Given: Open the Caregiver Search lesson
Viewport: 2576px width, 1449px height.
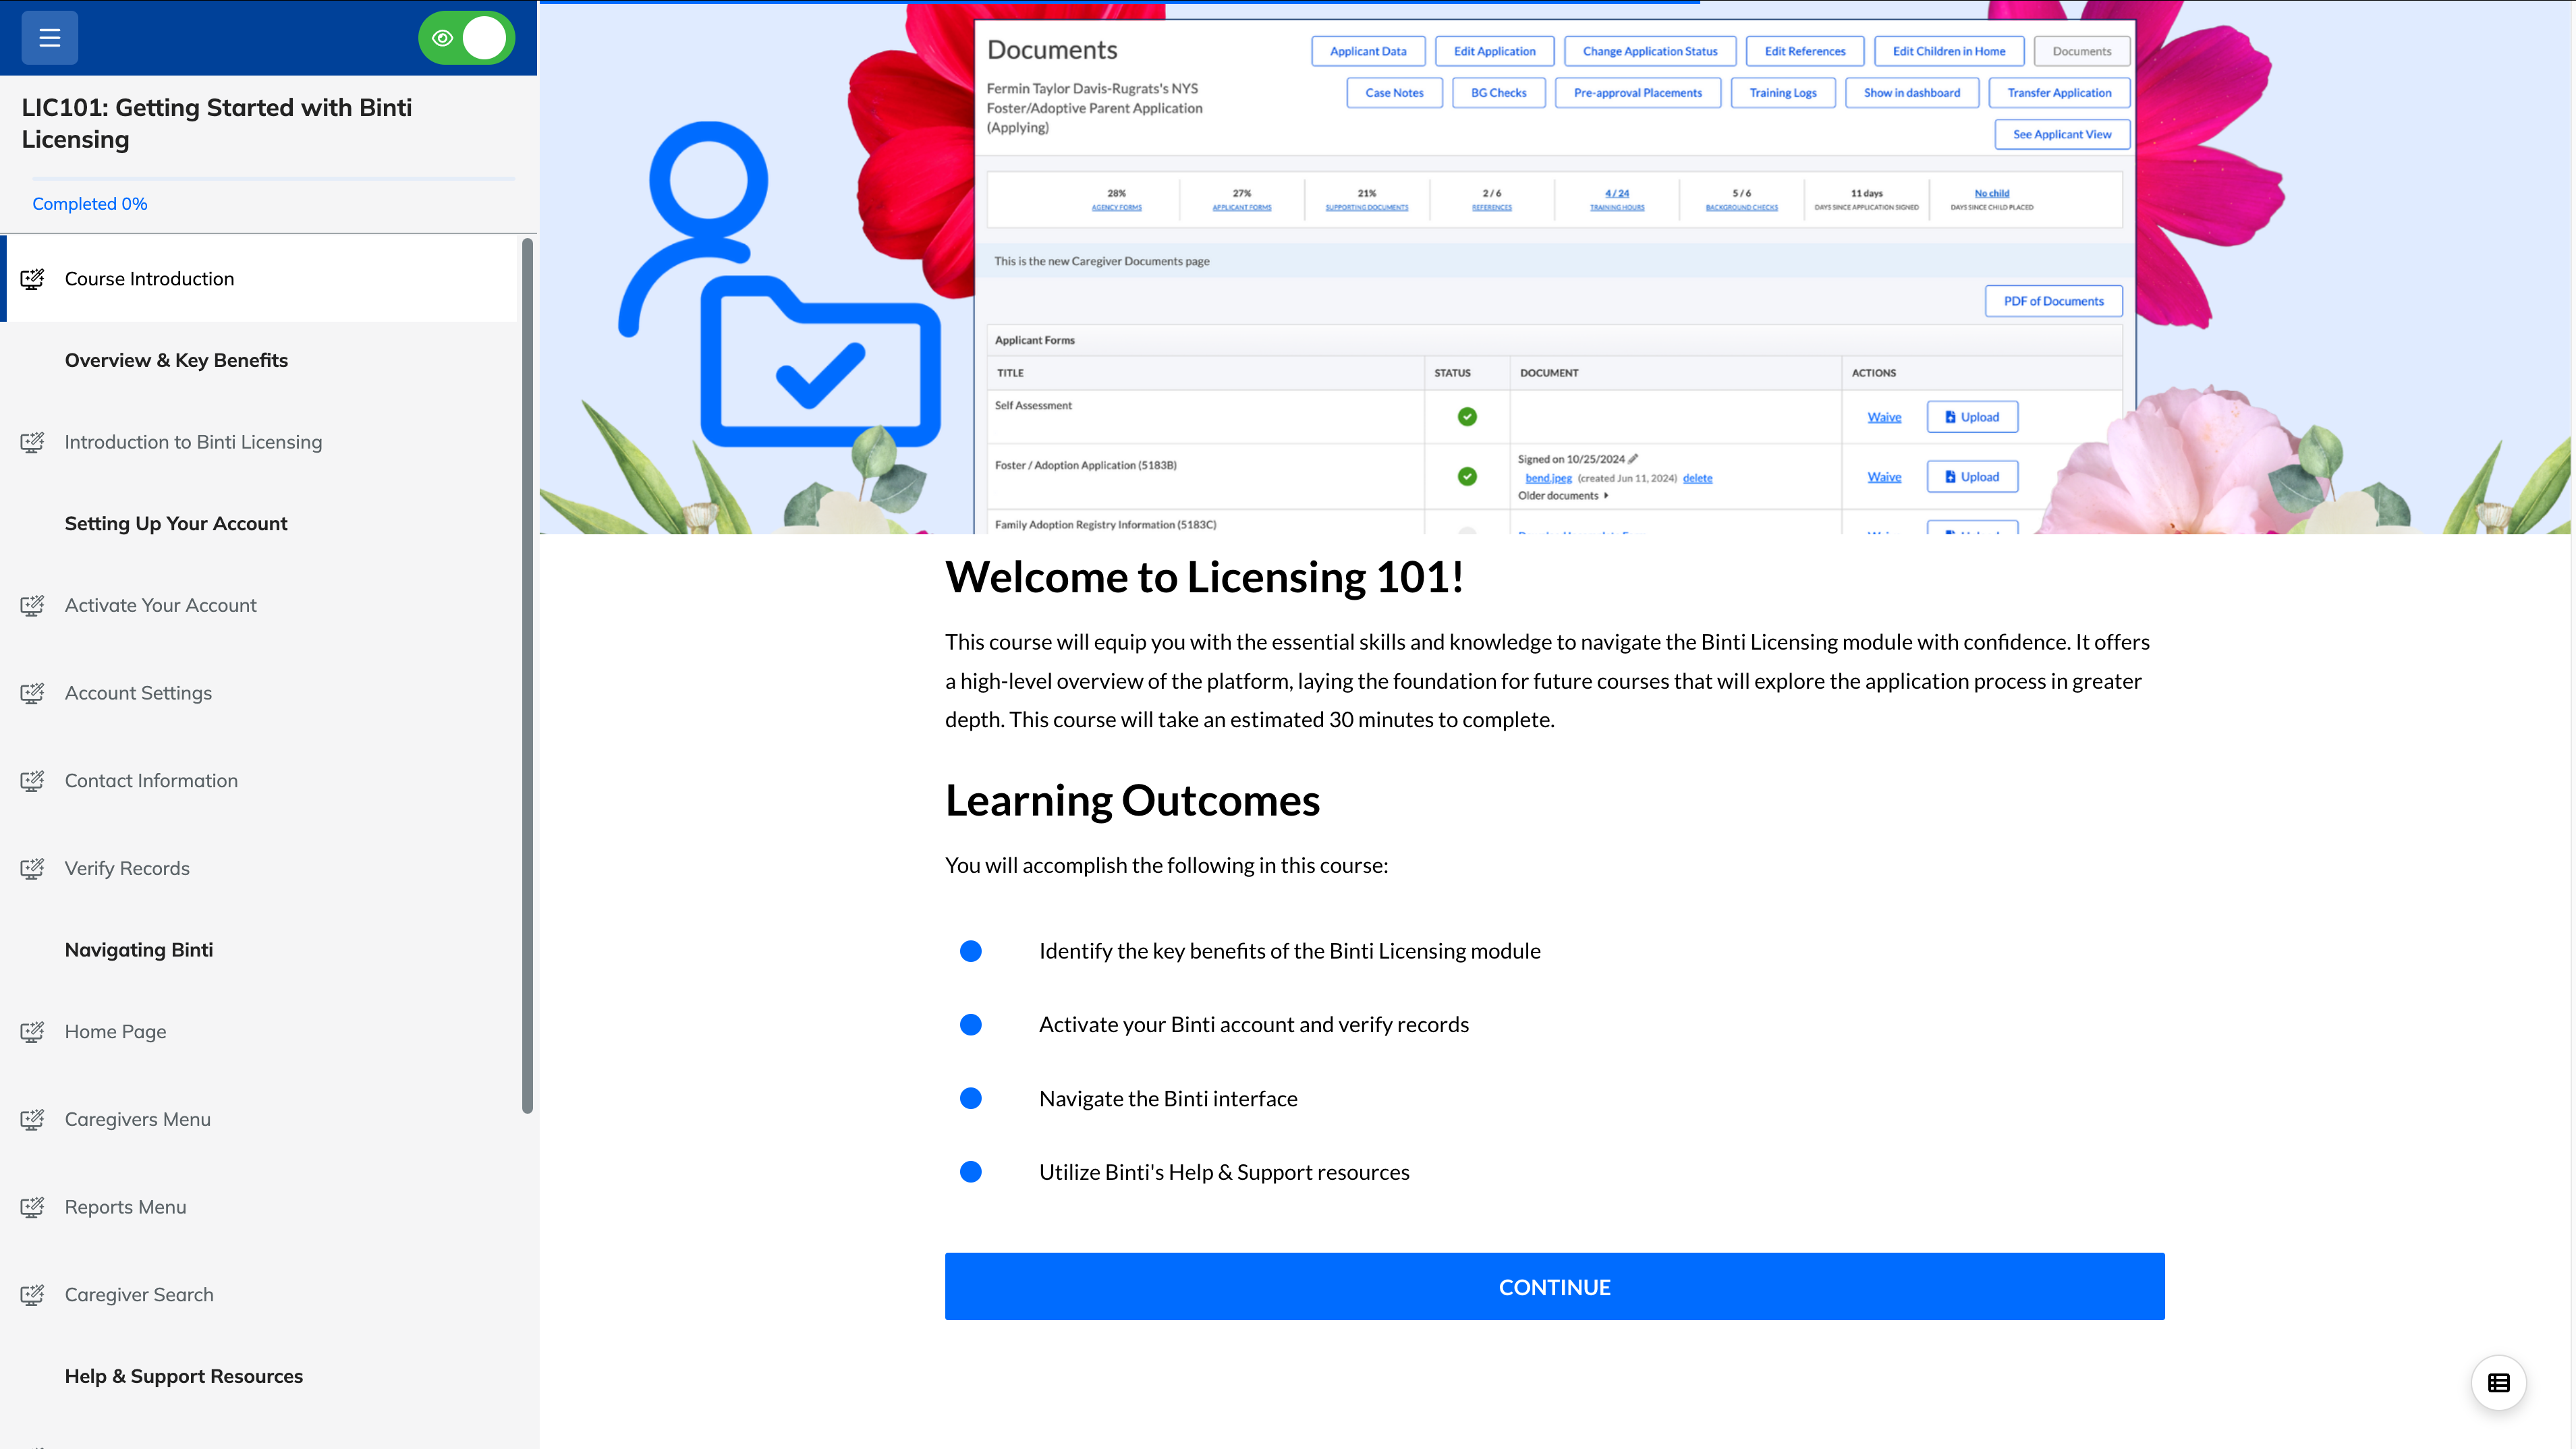Looking at the screenshot, I should pyautogui.click(x=260, y=1295).
